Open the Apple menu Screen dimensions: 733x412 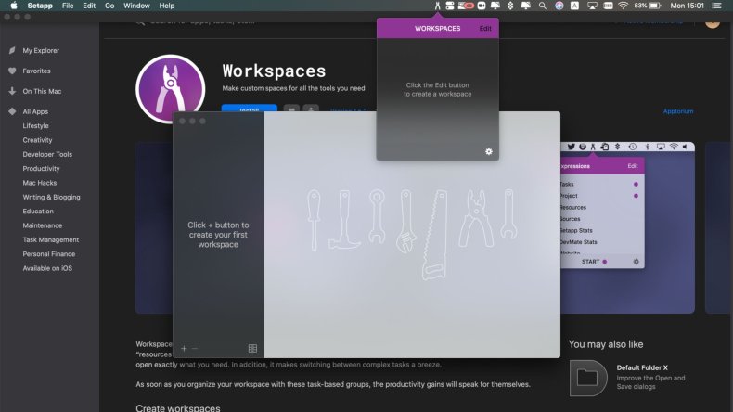pos(14,6)
